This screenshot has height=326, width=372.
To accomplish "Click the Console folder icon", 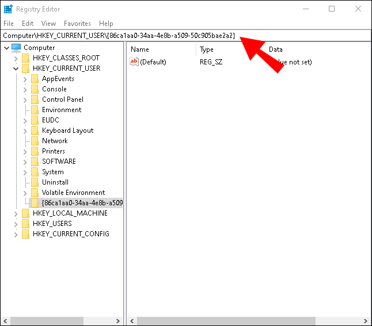I will (35, 89).
